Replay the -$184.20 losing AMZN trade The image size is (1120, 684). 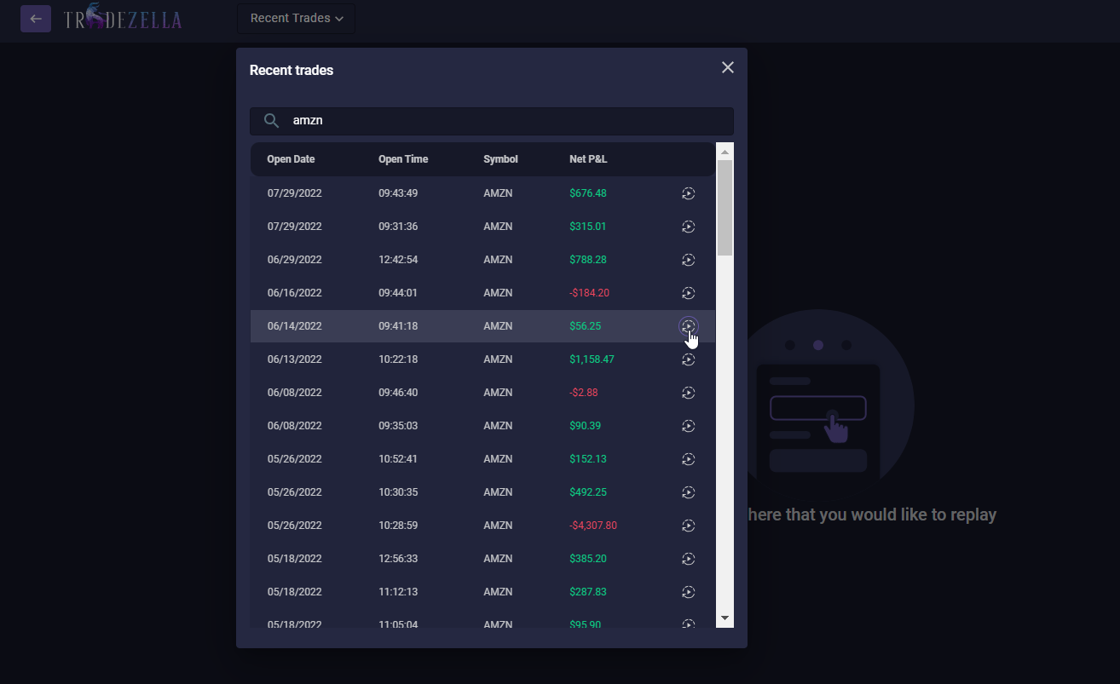[x=688, y=293]
